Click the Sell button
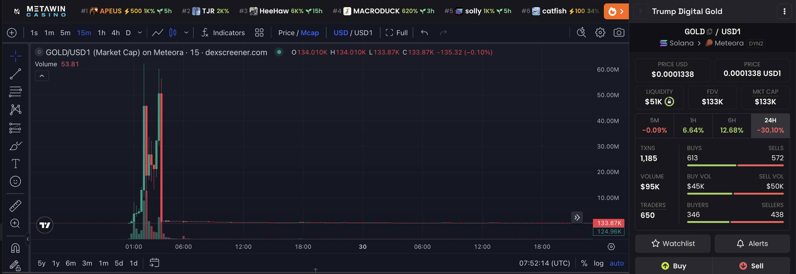Screen dimensions: 796x274 (751, 266)
